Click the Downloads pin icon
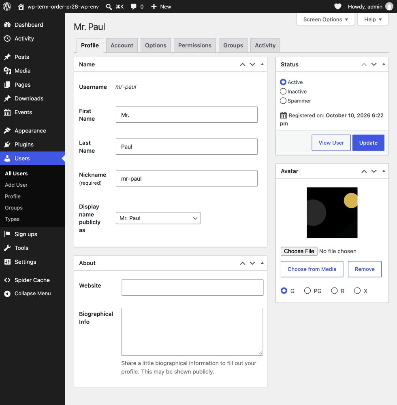 7,98
